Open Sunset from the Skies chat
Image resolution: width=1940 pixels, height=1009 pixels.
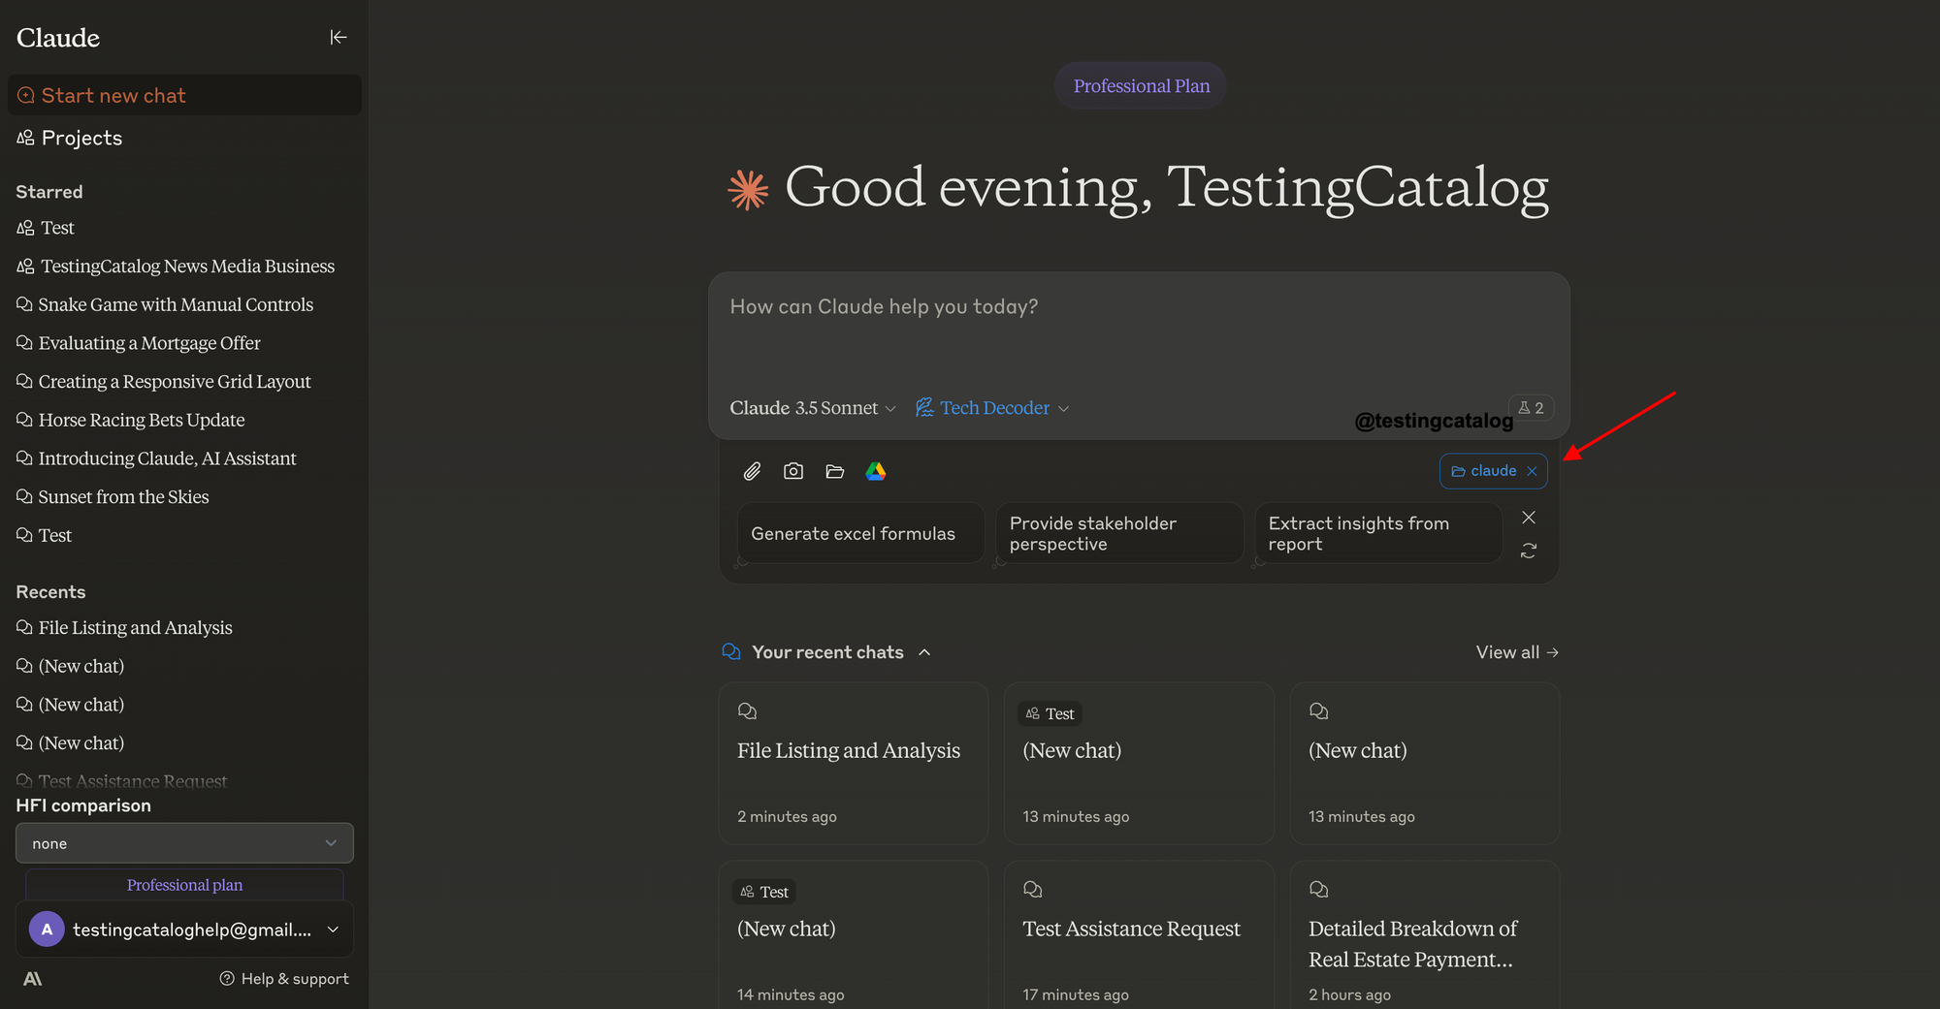113,496
